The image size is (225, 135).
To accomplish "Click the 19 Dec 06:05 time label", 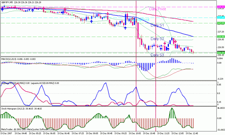I will point(49,133).
